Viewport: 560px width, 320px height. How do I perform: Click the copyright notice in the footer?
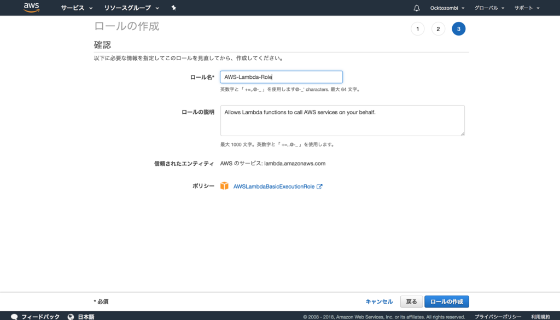click(384, 317)
